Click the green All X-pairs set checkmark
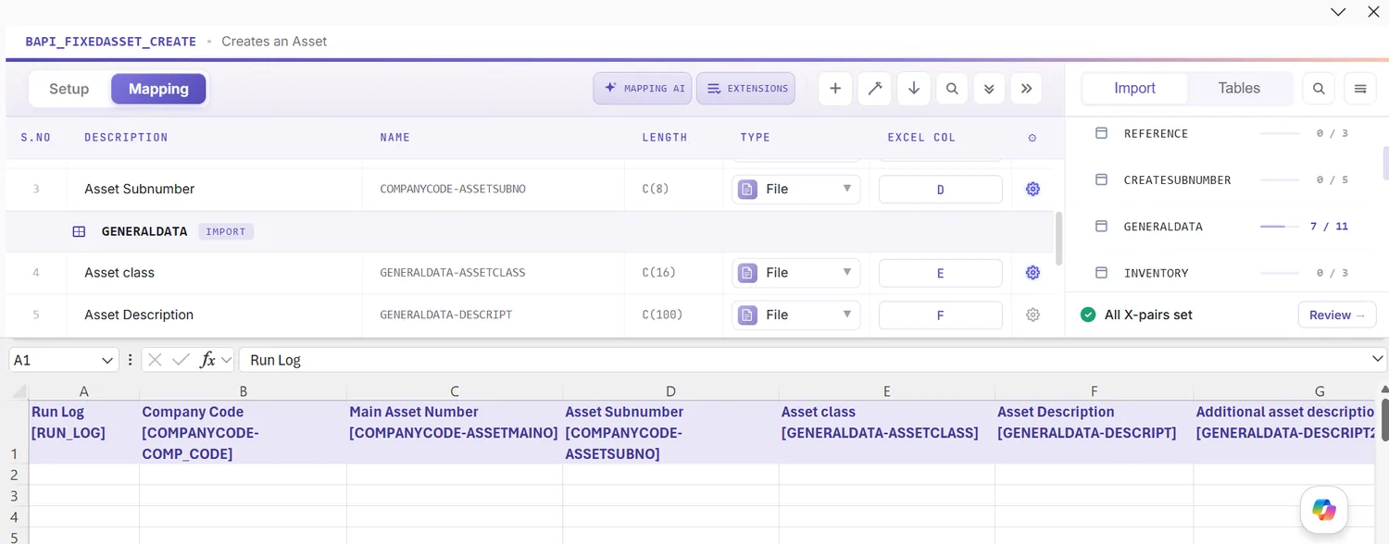The height and width of the screenshot is (544, 1389). tap(1088, 315)
